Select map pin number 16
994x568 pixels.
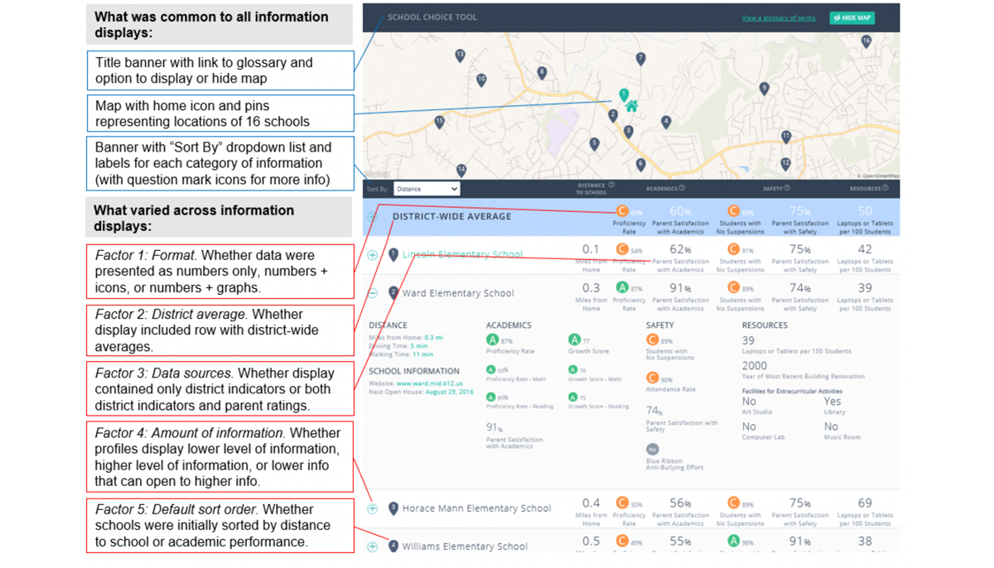pos(866,41)
